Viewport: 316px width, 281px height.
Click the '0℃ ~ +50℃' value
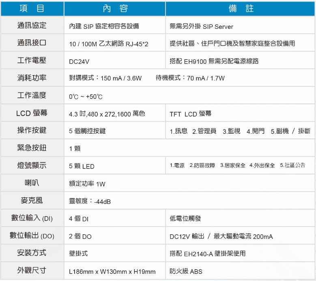tap(86, 97)
